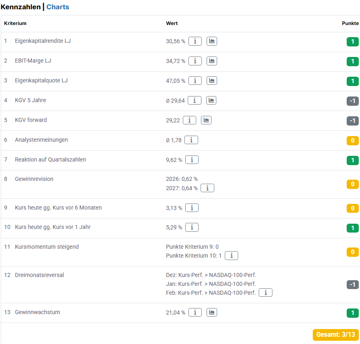Open chart icon for KGV forward
This screenshot has width=360, height=344.
[206, 120]
